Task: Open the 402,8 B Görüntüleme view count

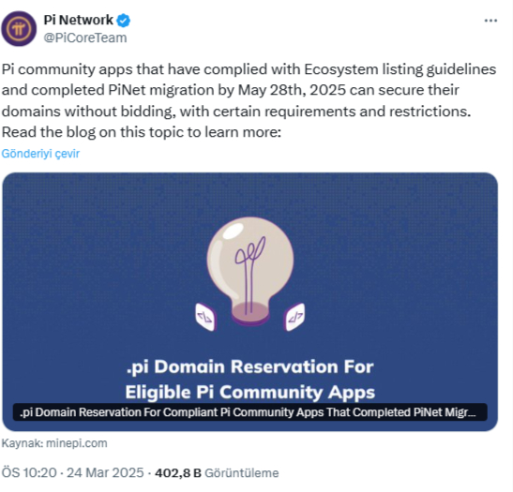Action: click(217, 473)
